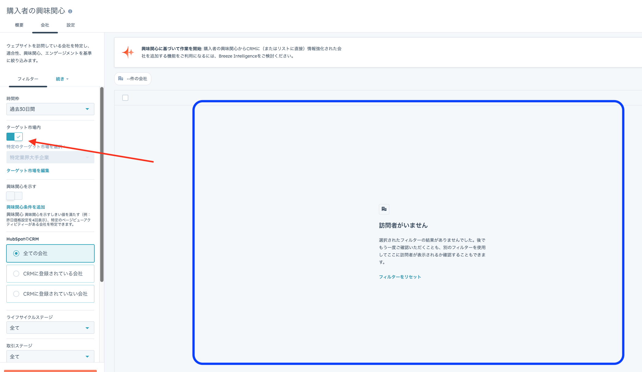Click the フィルターをリセット link

[400, 277]
